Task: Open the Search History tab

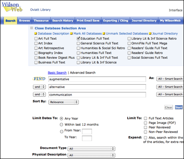Action: [63, 21]
